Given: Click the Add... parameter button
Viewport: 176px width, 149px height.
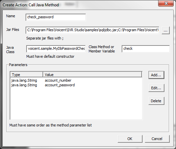Looking at the screenshot, I should click(156, 75).
